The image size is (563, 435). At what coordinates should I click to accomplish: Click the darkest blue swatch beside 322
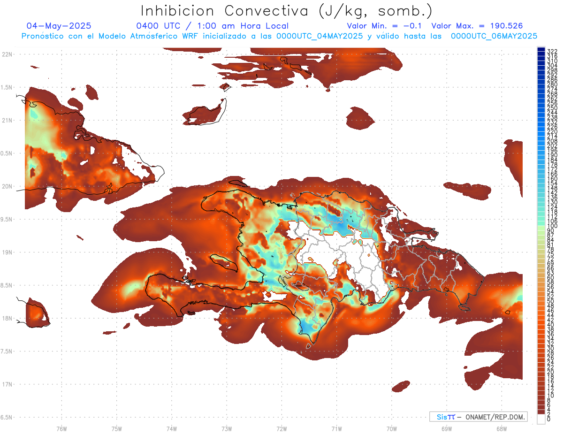coord(541,49)
